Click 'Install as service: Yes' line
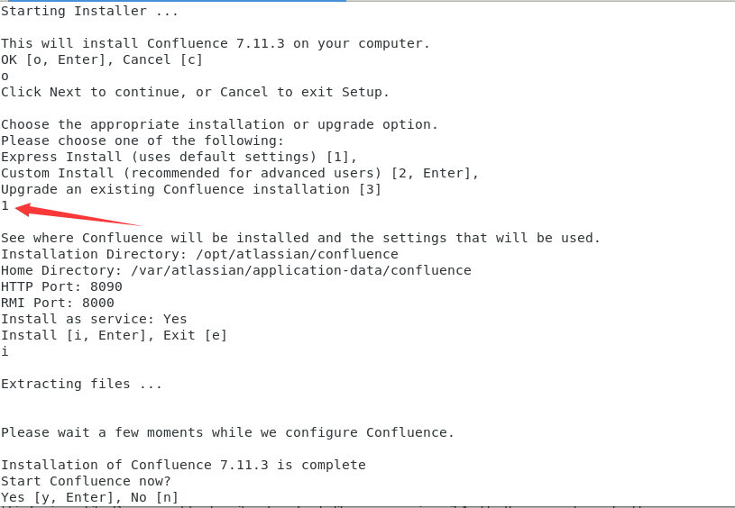 pyautogui.click(x=94, y=319)
